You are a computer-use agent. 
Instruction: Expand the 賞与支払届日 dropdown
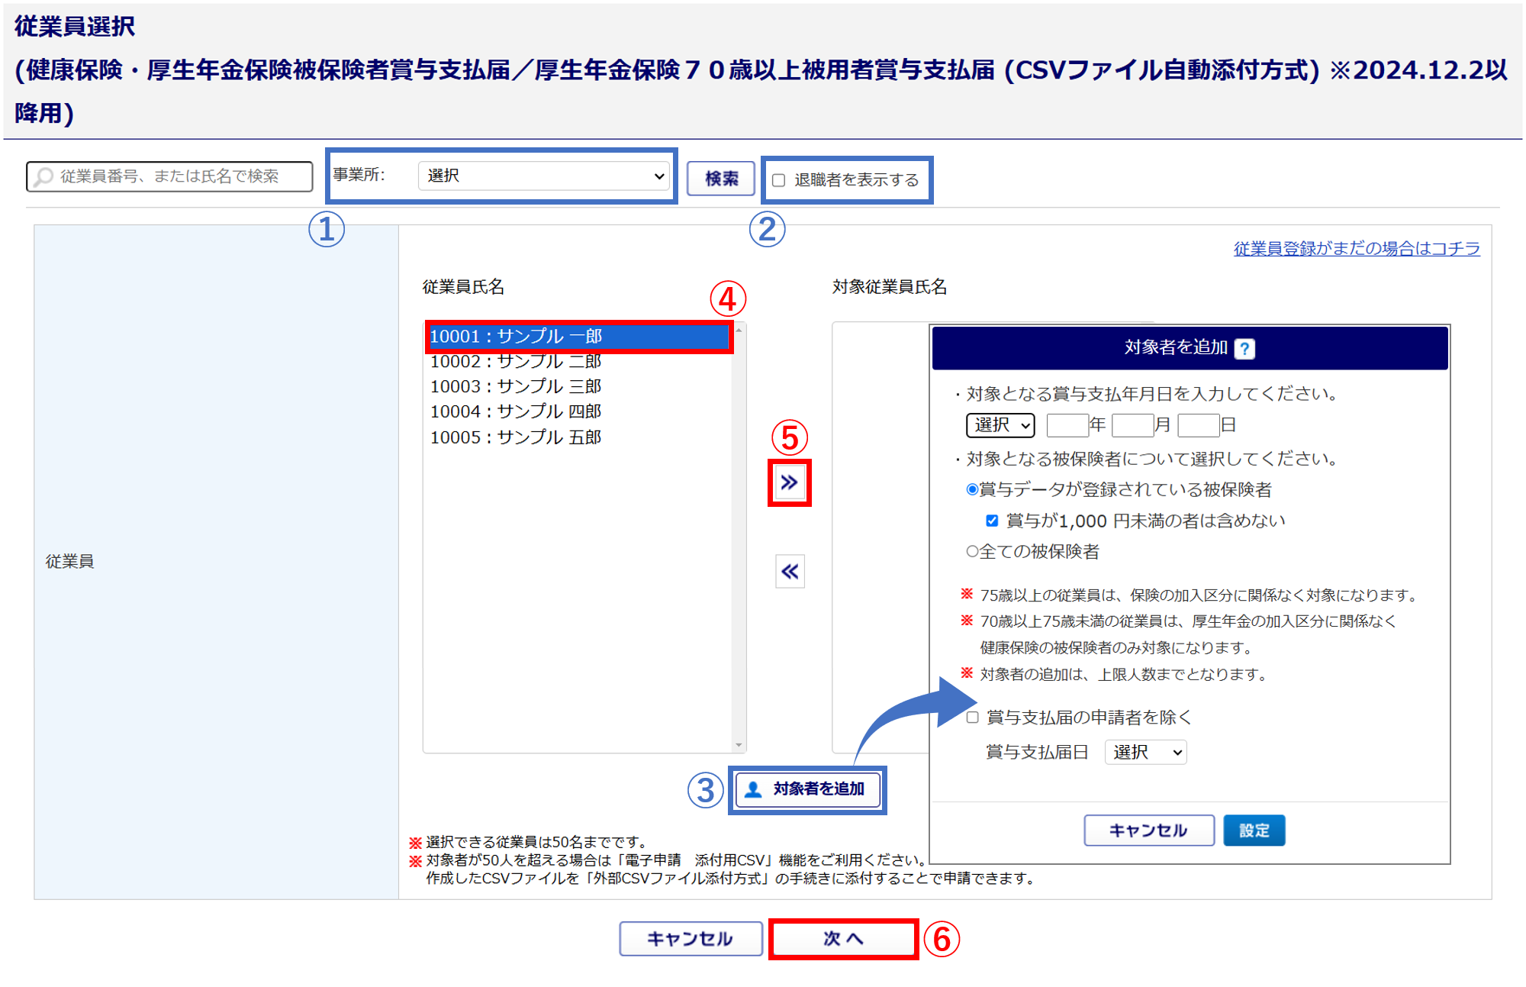(x=1145, y=753)
